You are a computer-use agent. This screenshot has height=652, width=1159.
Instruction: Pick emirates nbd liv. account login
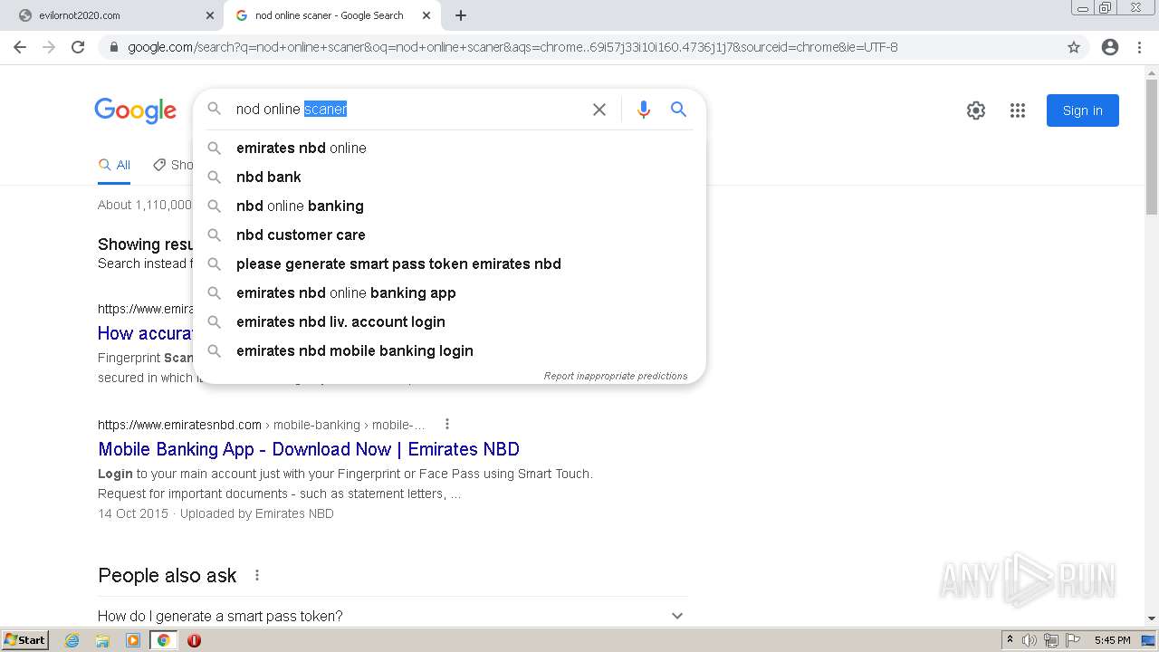449,321
